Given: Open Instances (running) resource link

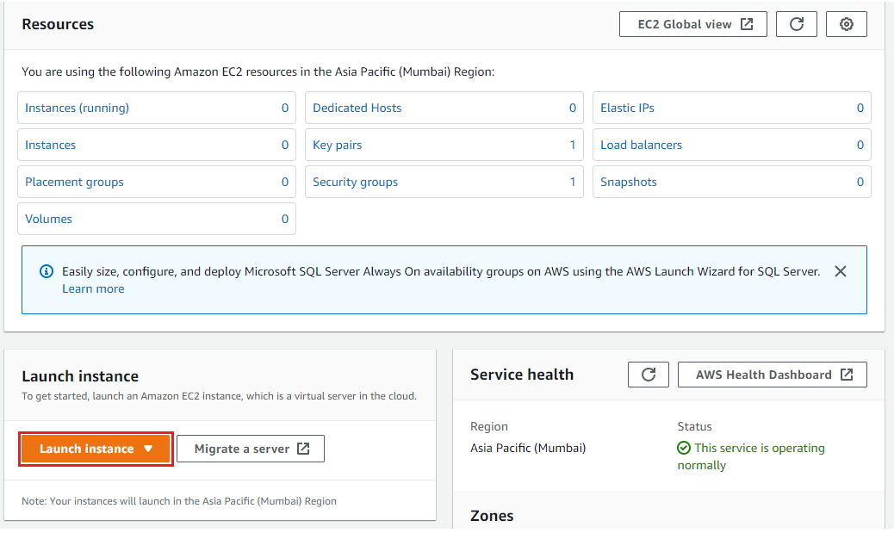Looking at the screenshot, I should (77, 108).
